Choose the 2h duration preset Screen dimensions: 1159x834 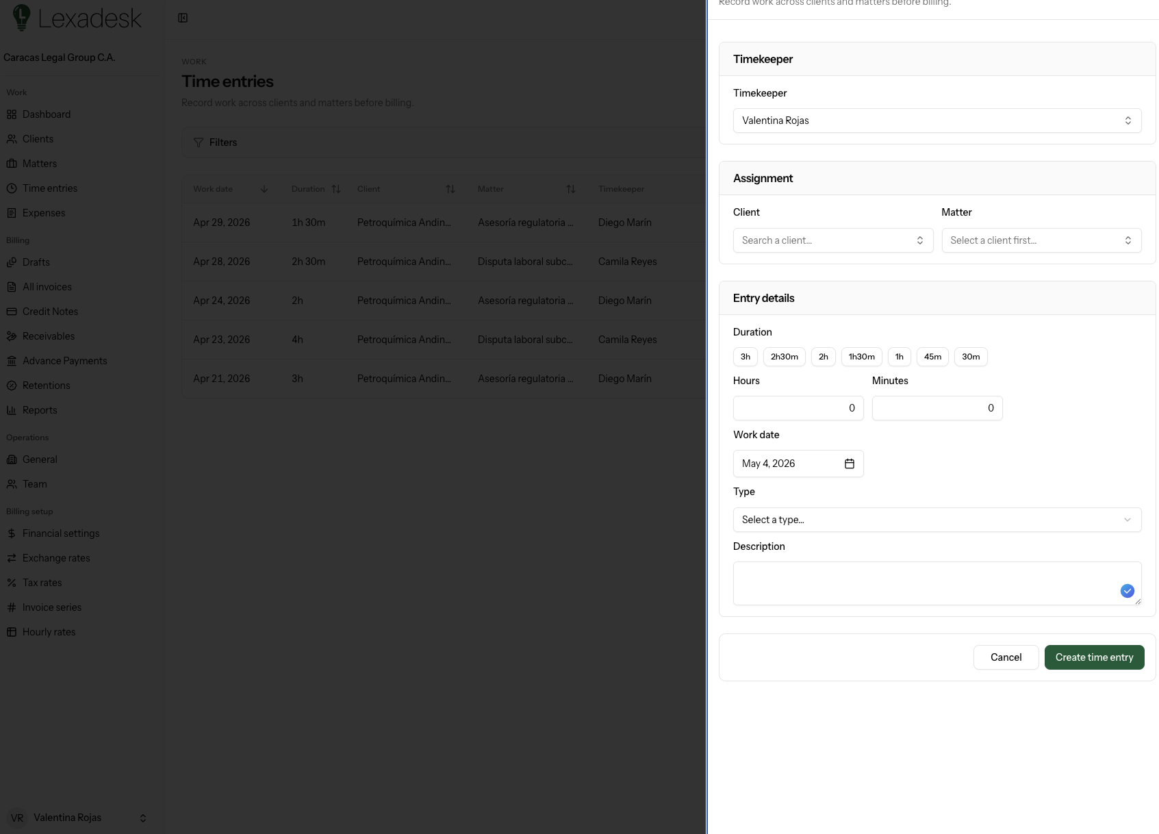point(824,357)
